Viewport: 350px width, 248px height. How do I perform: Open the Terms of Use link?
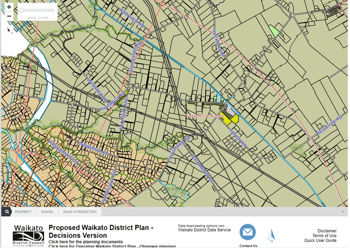click(x=324, y=236)
